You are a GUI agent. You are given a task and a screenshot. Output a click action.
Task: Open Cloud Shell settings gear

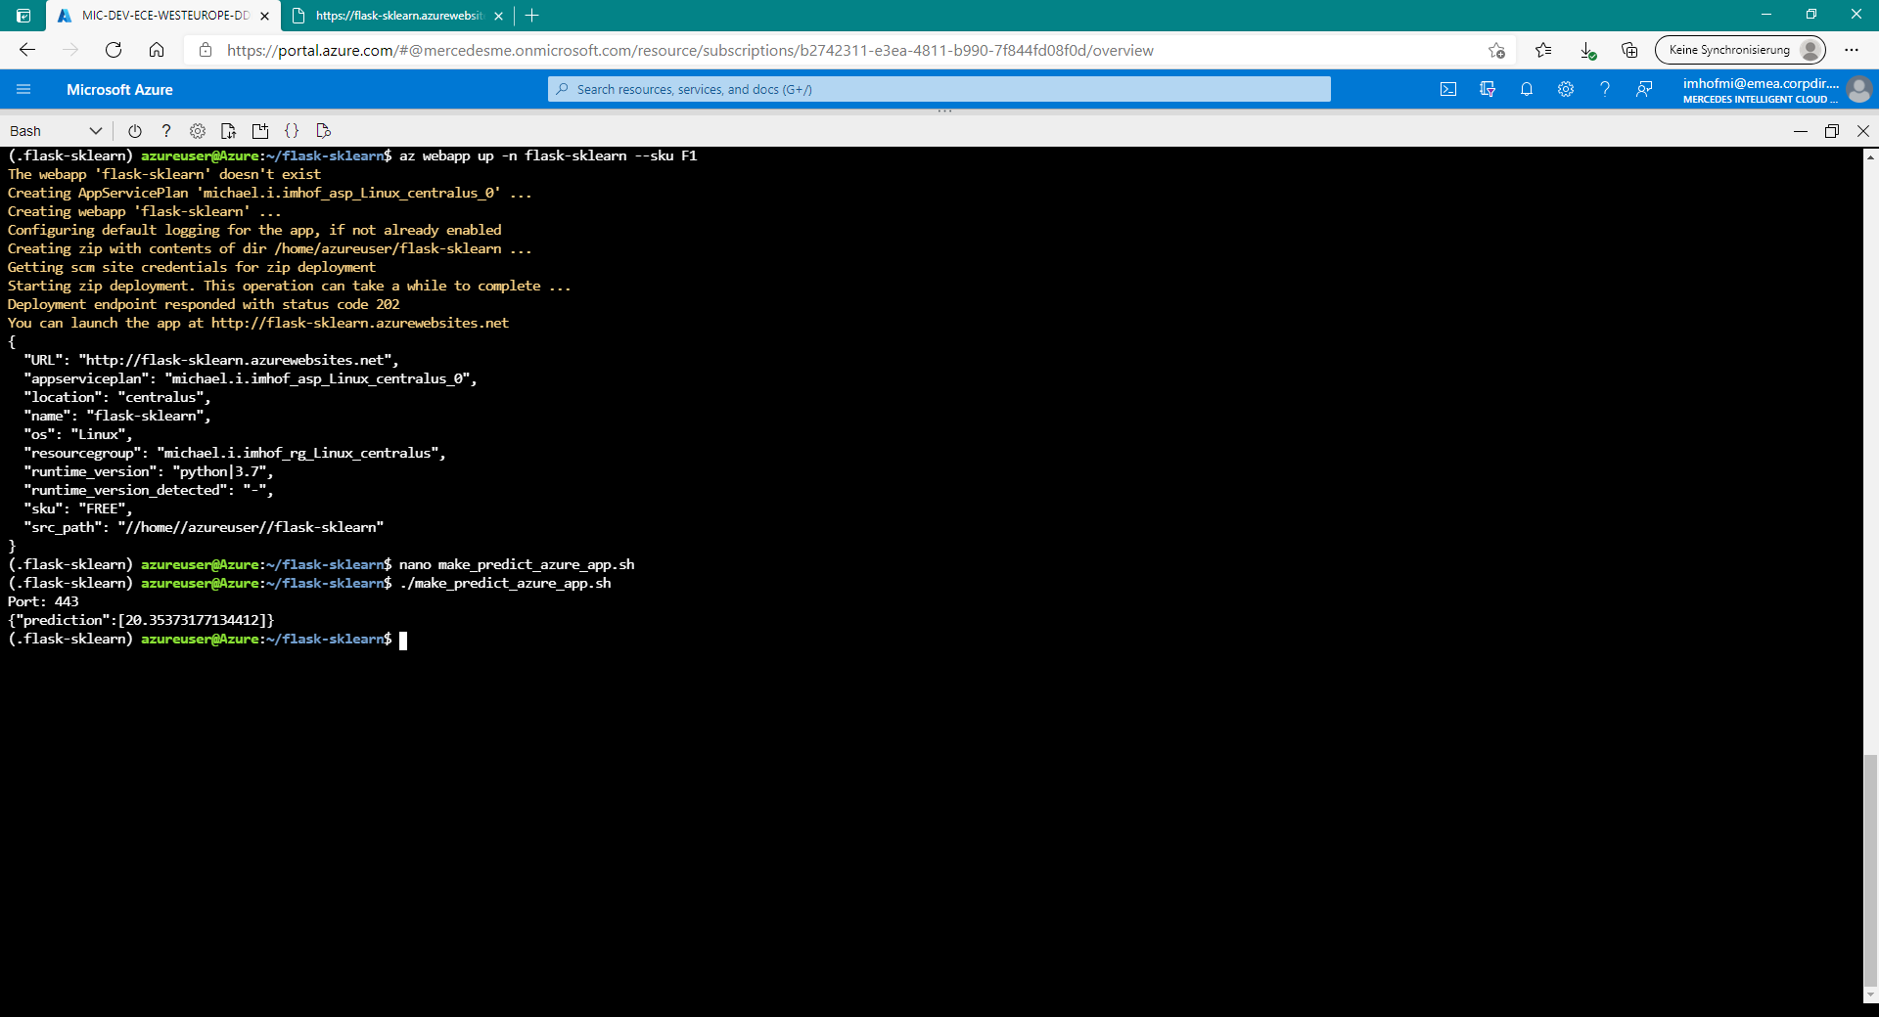[x=198, y=131]
